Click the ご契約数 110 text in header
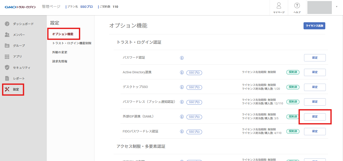Viewport: 343px width, 161px height. (x=109, y=7)
